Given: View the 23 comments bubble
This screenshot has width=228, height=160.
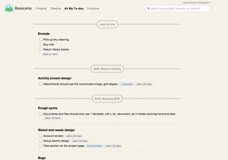Looking at the screenshot, I should click(x=94, y=146).
